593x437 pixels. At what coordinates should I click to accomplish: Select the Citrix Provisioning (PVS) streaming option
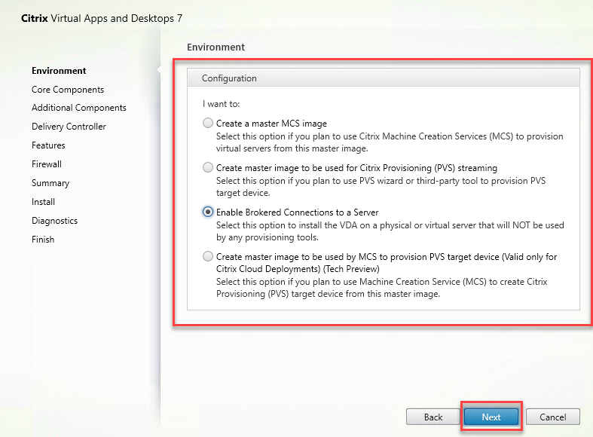coord(208,168)
